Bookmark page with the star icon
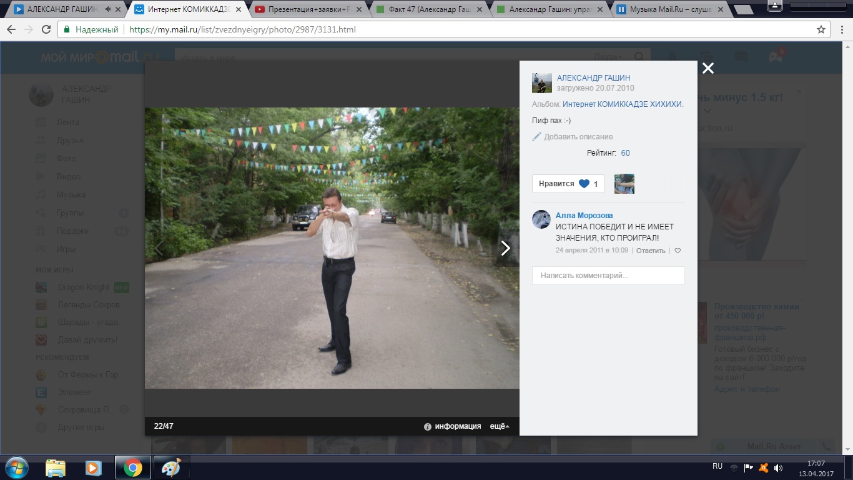The width and height of the screenshot is (853, 480). click(x=821, y=29)
